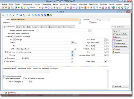Open the Vendedor dropdown showing Nuno
This screenshot has width=134, height=99.
(105, 49)
